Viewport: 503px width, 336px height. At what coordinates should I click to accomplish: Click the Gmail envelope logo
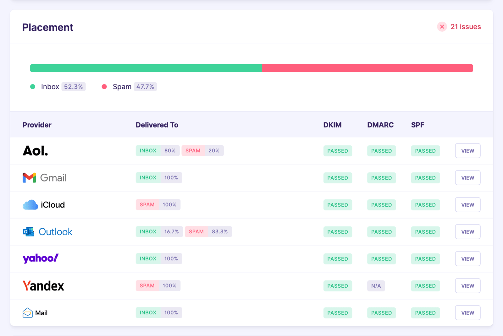(x=29, y=178)
